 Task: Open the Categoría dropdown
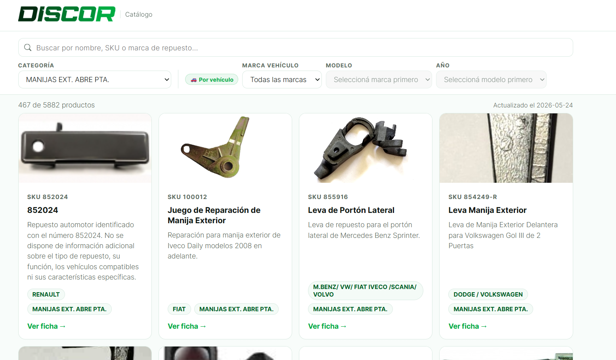[x=94, y=80]
